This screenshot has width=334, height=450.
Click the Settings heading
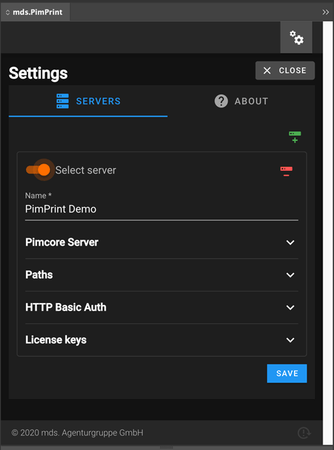point(38,73)
